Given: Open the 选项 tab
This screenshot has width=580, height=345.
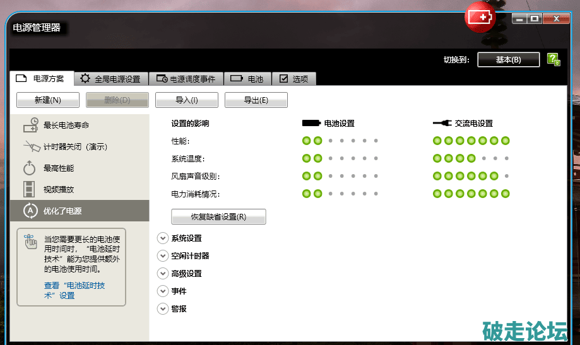Looking at the screenshot, I should tap(294, 79).
